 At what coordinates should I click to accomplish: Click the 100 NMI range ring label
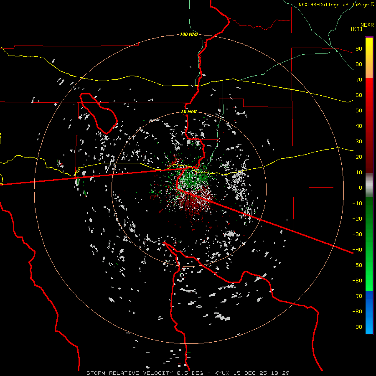(x=189, y=34)
